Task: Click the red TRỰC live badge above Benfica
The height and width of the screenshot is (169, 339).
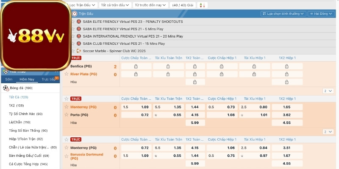Action: (x=76, y=57)
